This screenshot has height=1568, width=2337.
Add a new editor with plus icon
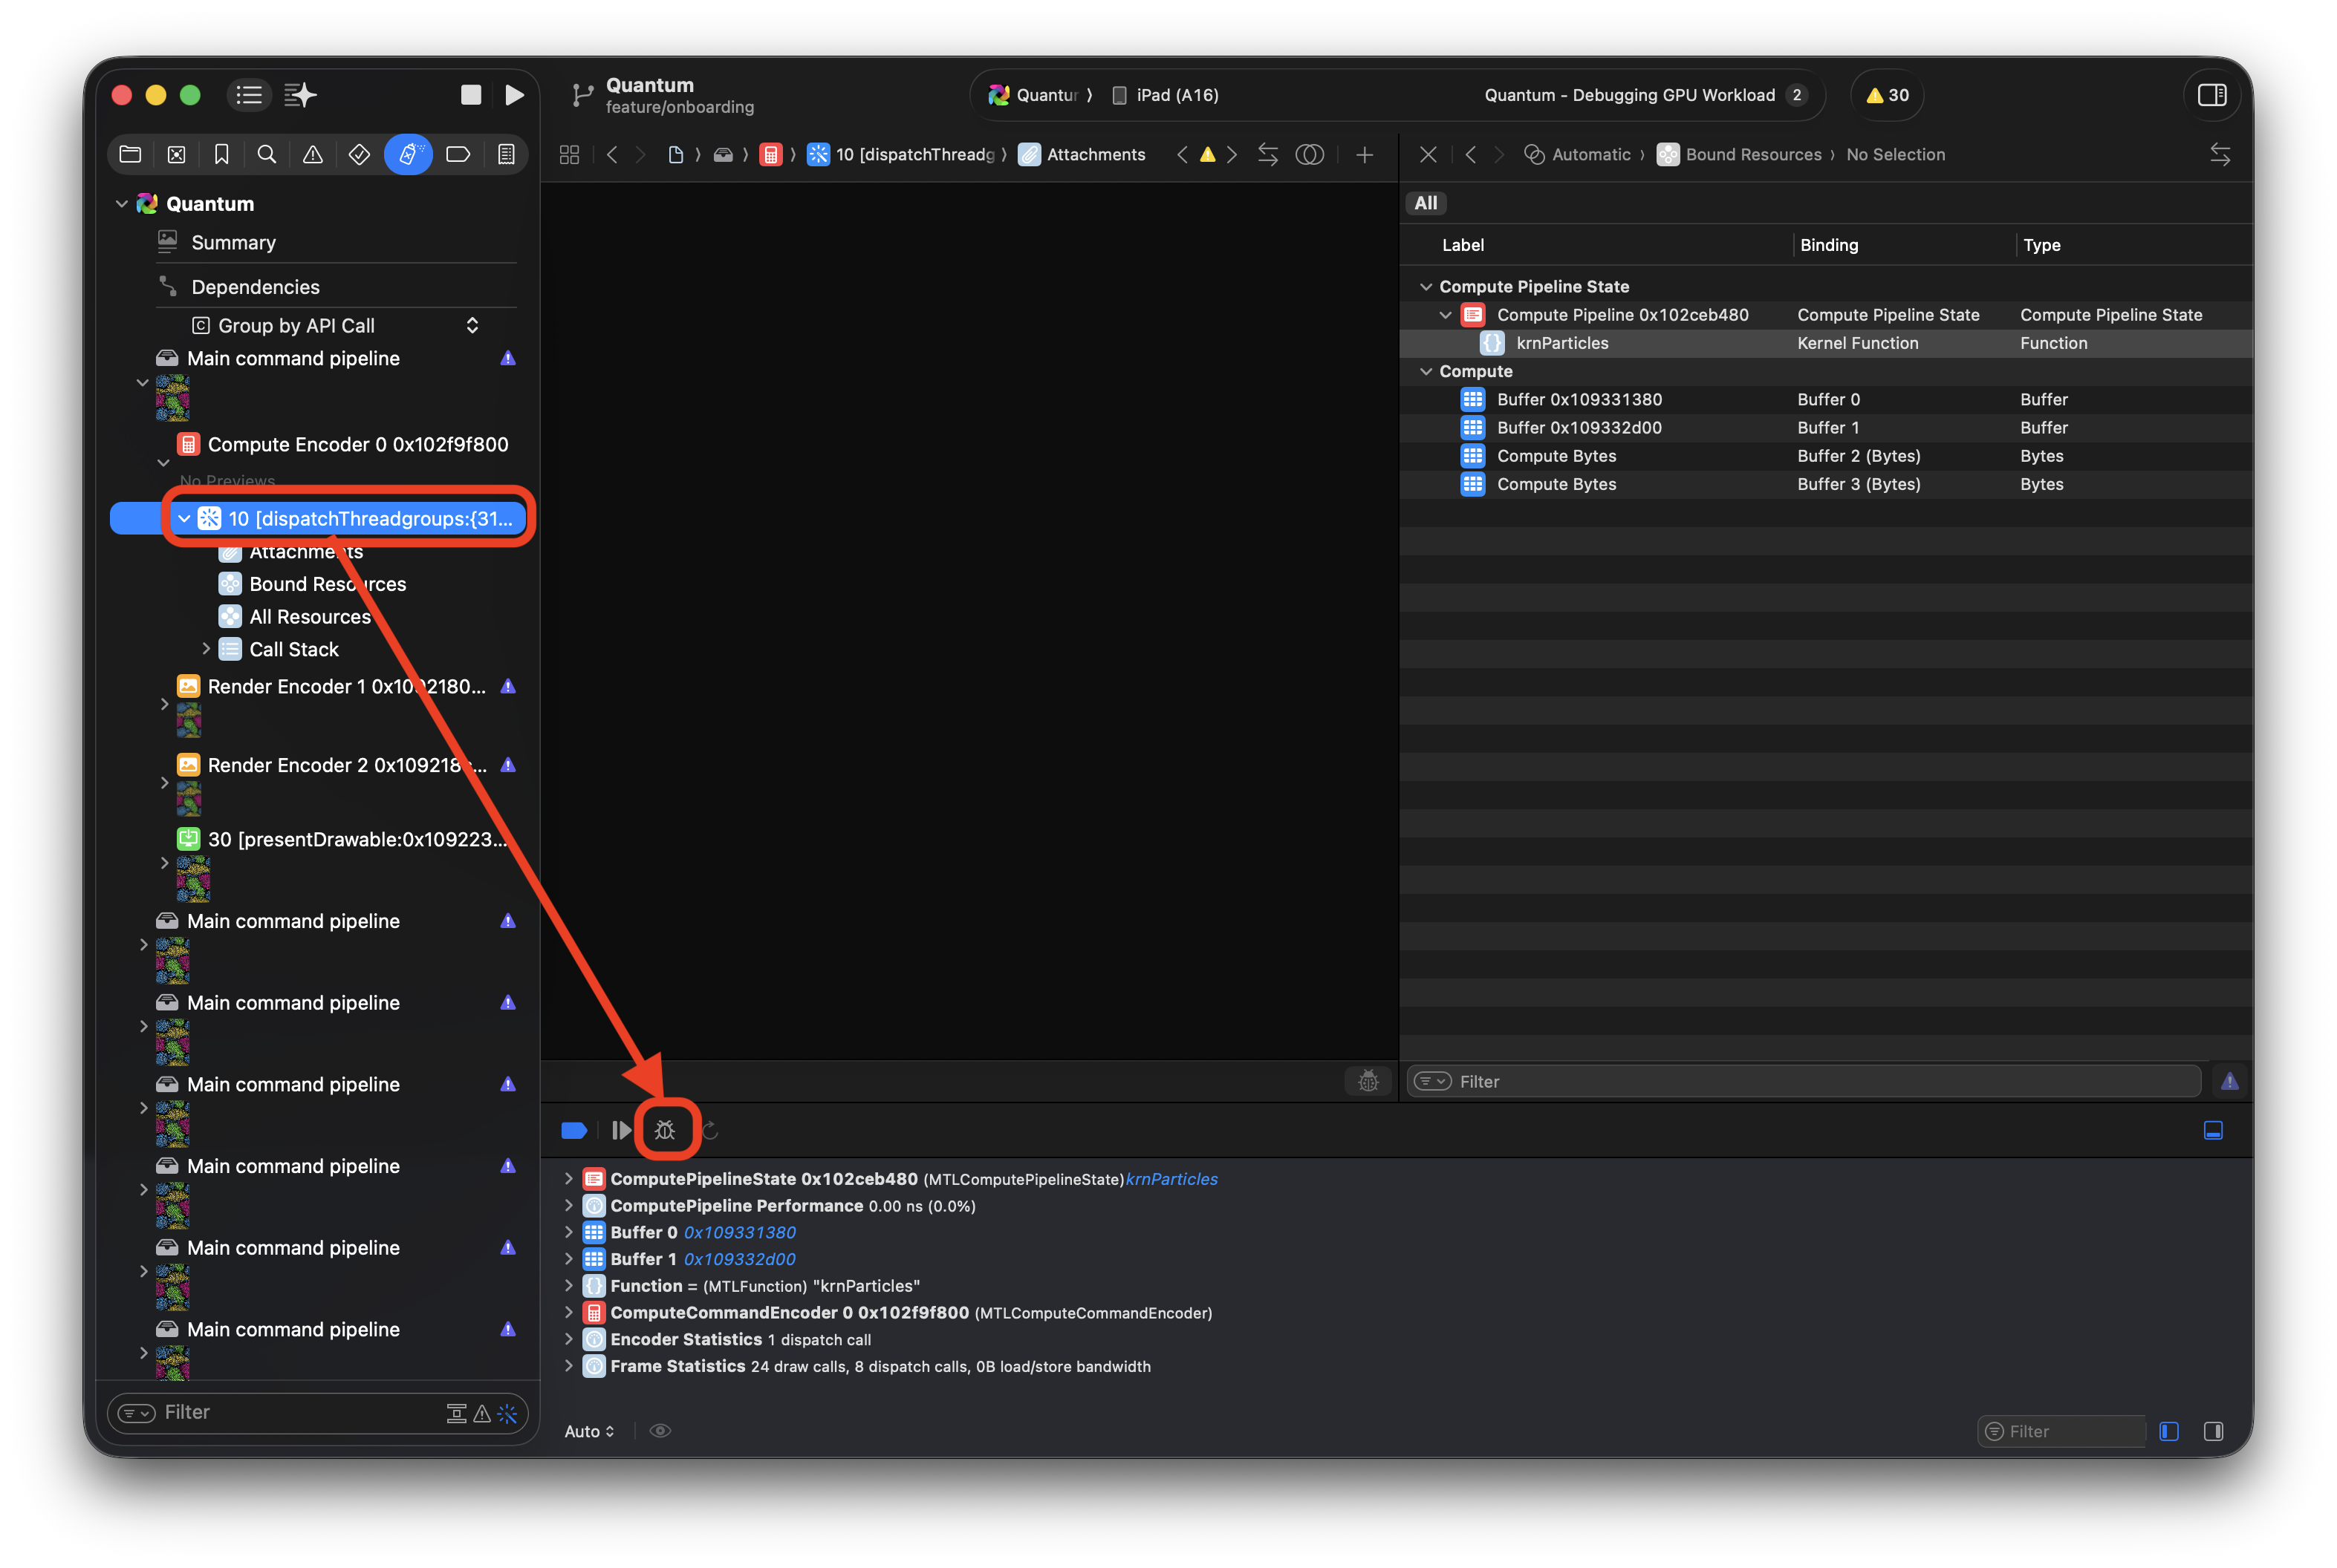(x=1365, y=154)
